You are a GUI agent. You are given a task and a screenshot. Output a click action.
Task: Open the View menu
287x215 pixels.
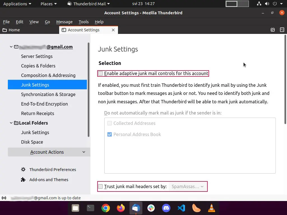tap(34, 22)
